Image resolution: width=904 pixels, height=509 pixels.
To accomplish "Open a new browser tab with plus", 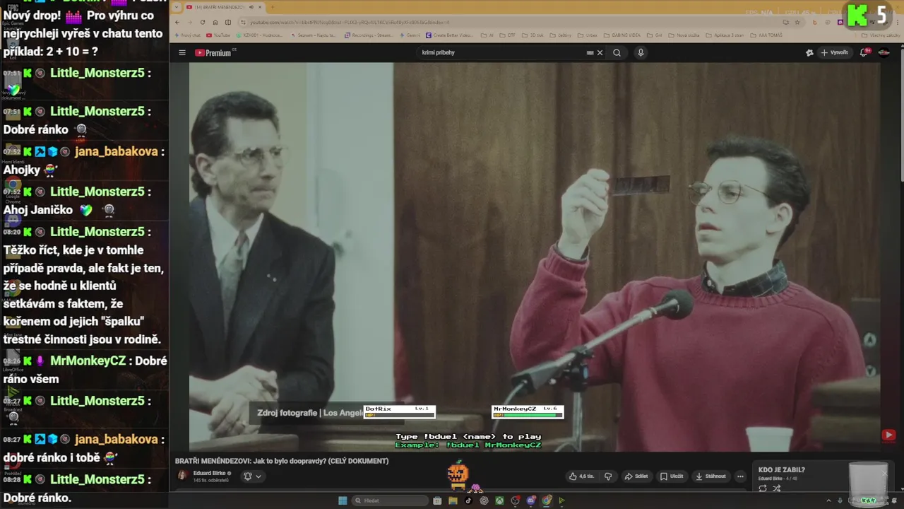I will pos(272,7).
